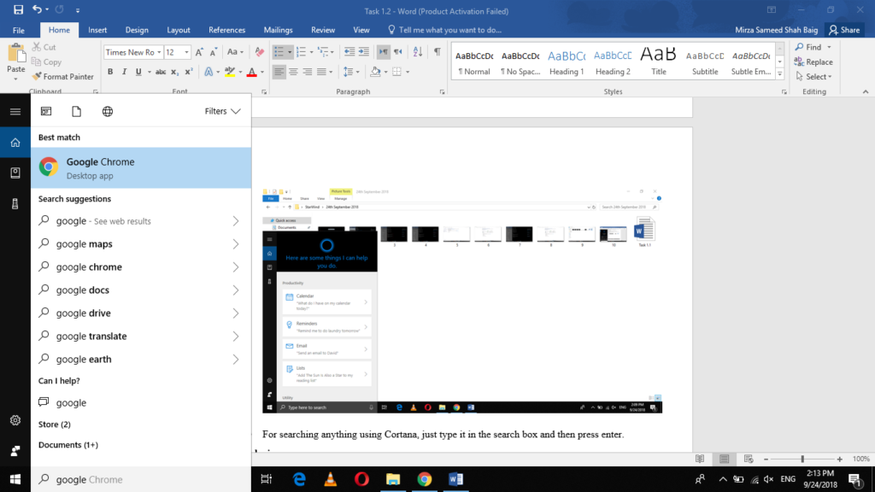Launch Google Chrome from the taskbar
The image size is (875, 492).
click(425, 479)
